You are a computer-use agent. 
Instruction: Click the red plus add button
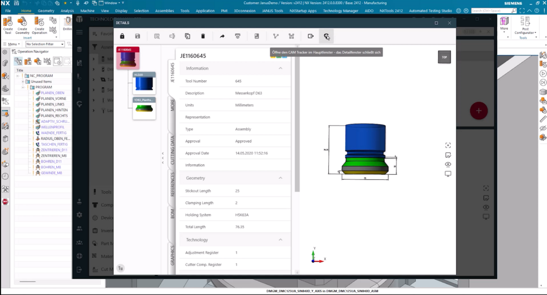pyautogui.click(x=479, y=111)
